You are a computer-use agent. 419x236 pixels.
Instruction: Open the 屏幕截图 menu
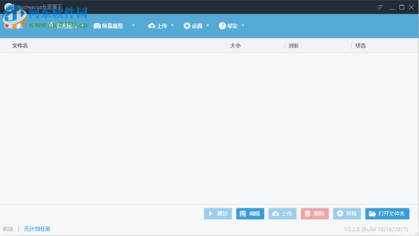tap(112, 26)
